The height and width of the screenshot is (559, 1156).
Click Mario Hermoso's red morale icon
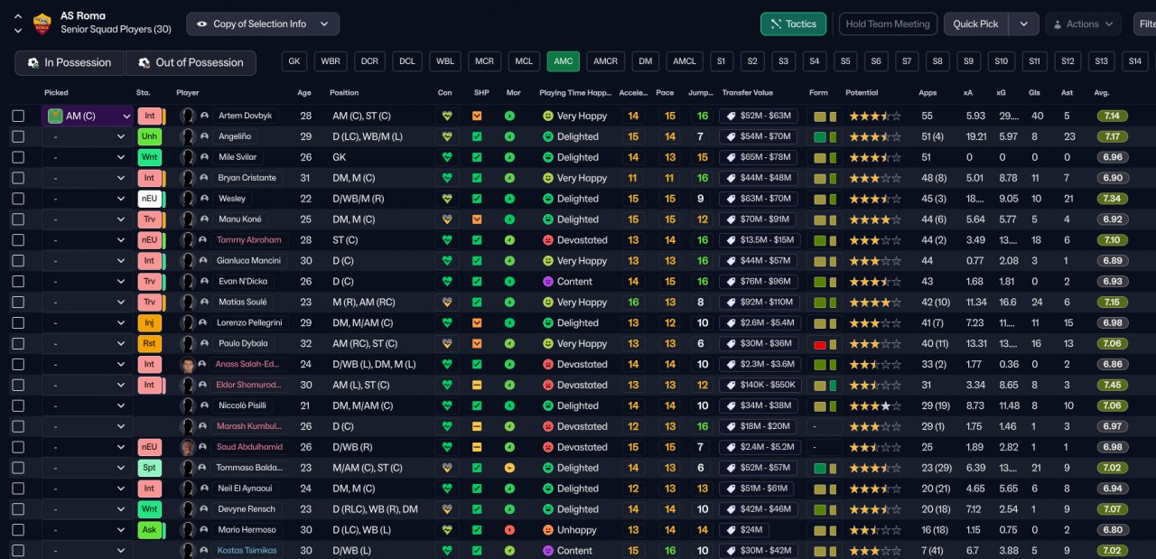pos(509,530)
